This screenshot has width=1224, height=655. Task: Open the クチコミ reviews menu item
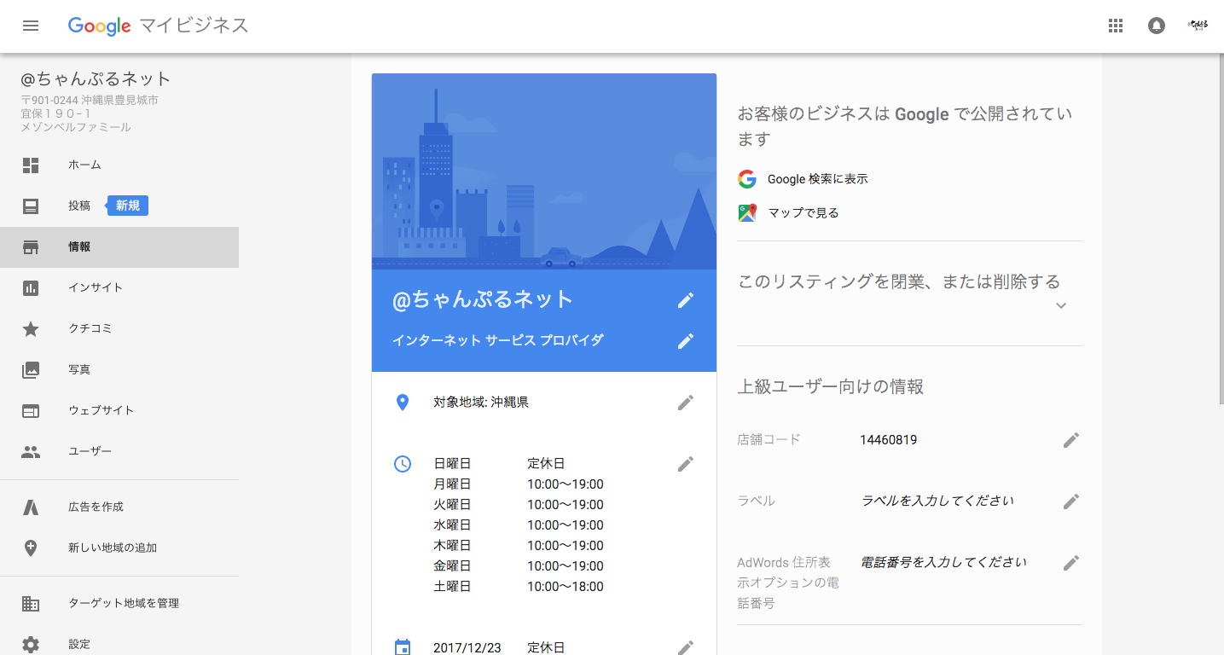tap(119, 328)
